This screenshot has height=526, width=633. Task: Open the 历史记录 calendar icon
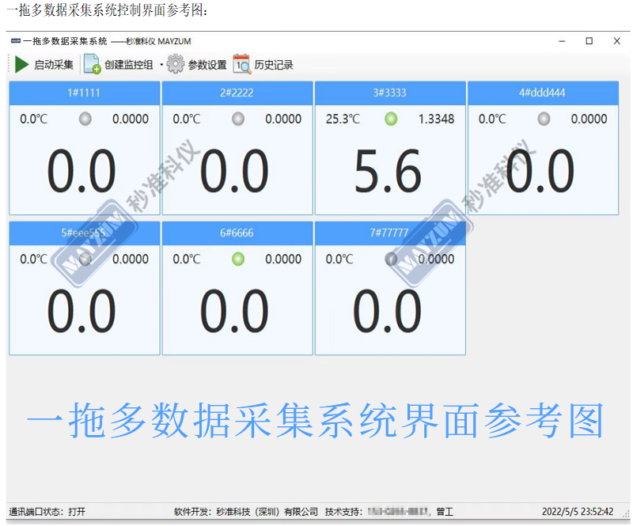click(x=241, y=65)
